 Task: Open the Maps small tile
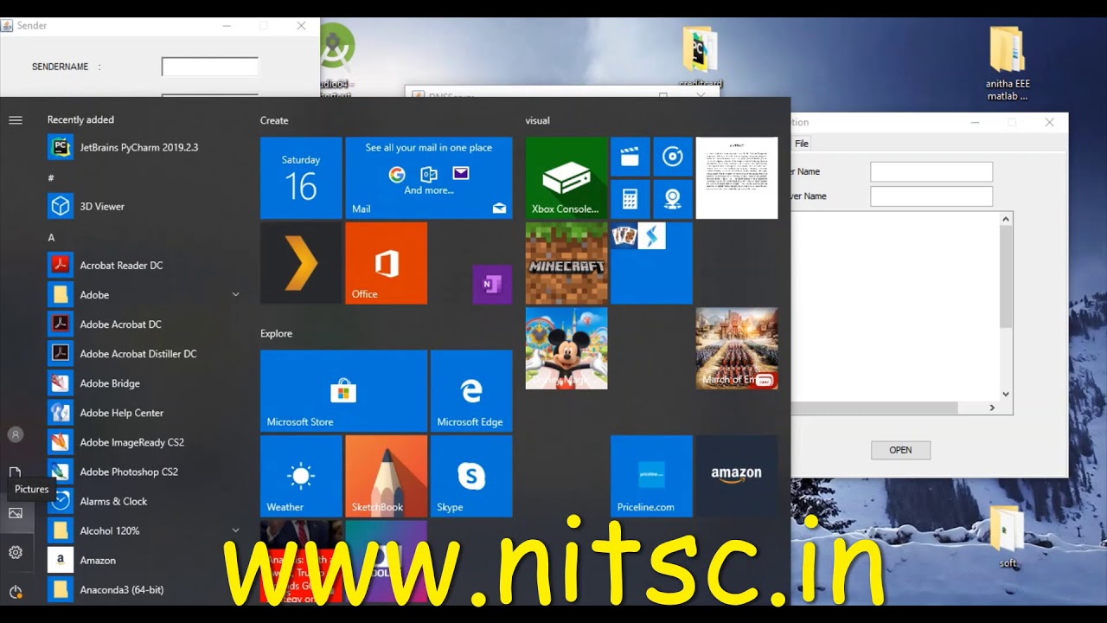[x=672, y=199]
